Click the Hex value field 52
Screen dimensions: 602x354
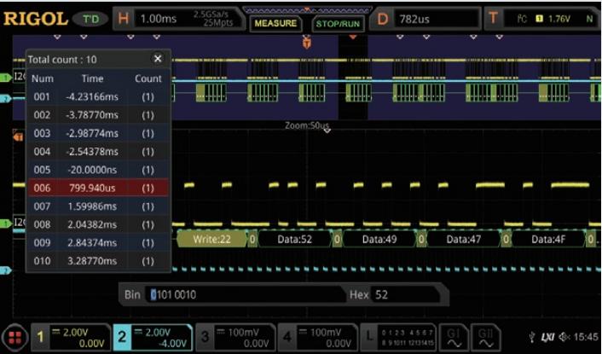405,294
